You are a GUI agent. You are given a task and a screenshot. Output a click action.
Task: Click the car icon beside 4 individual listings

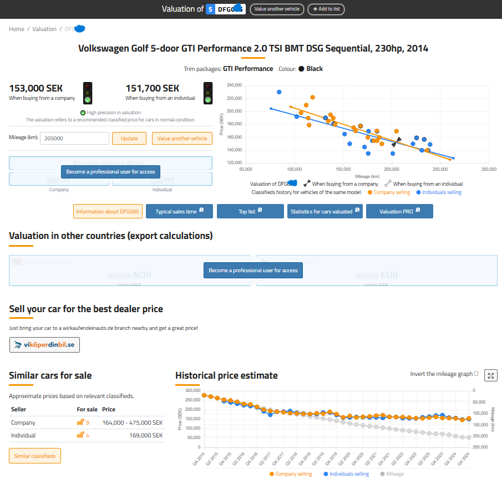[x=80, y=435]
